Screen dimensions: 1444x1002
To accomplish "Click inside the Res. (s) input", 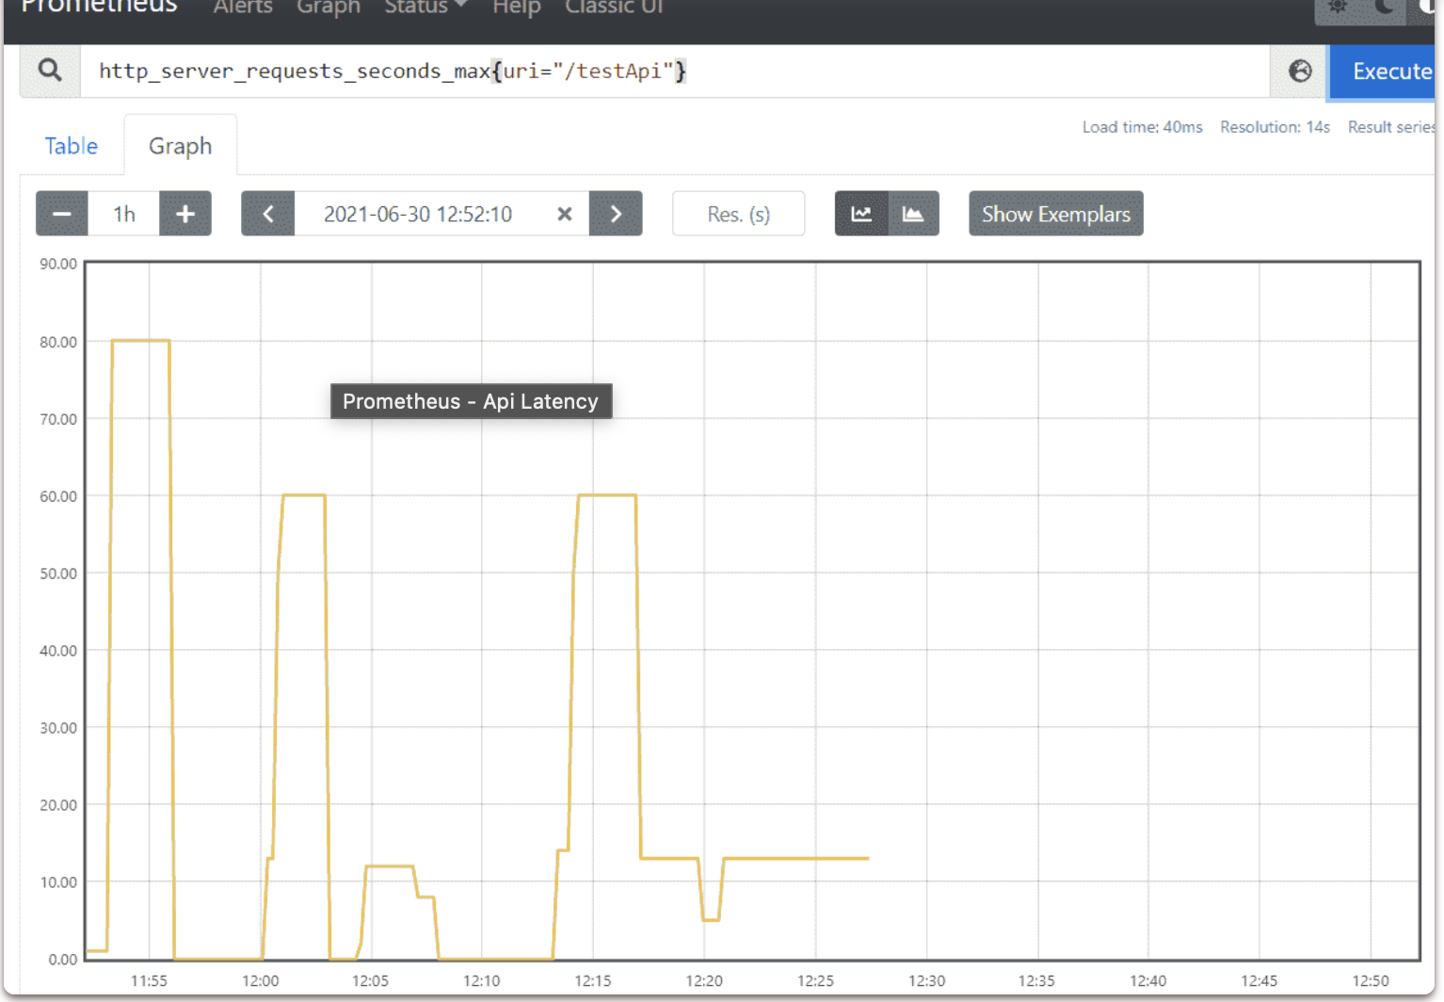I will 738,214.
